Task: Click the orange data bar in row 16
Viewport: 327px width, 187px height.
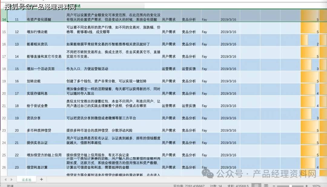Action: (304, 40)
